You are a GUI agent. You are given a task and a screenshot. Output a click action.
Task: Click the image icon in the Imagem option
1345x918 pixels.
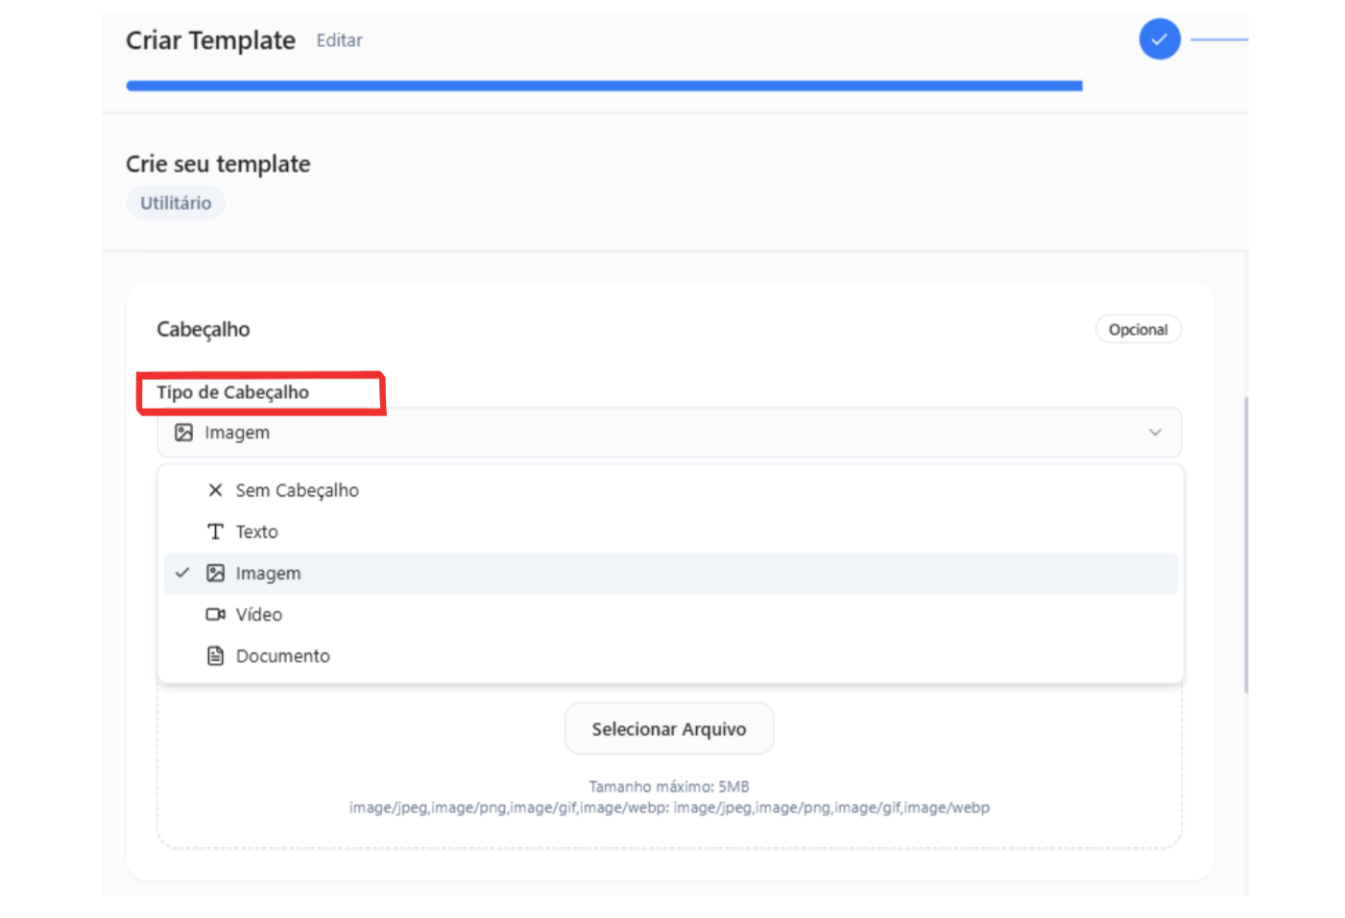[x=215, y=574]
